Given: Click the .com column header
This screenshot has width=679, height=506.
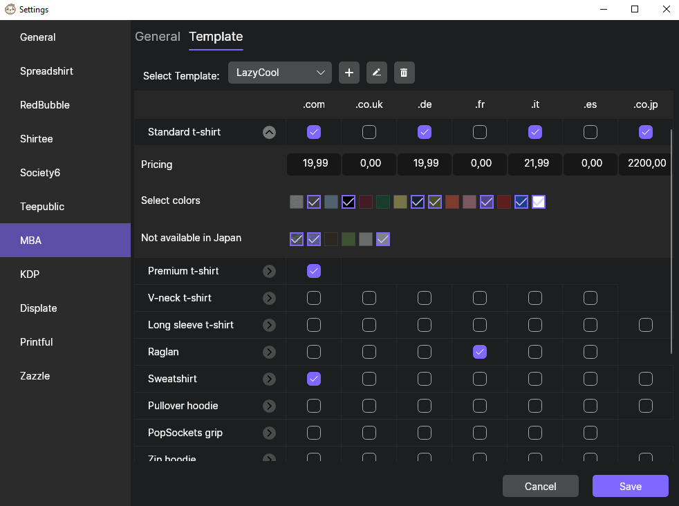Looking at the screenshot, I should [x=314, y=105].
